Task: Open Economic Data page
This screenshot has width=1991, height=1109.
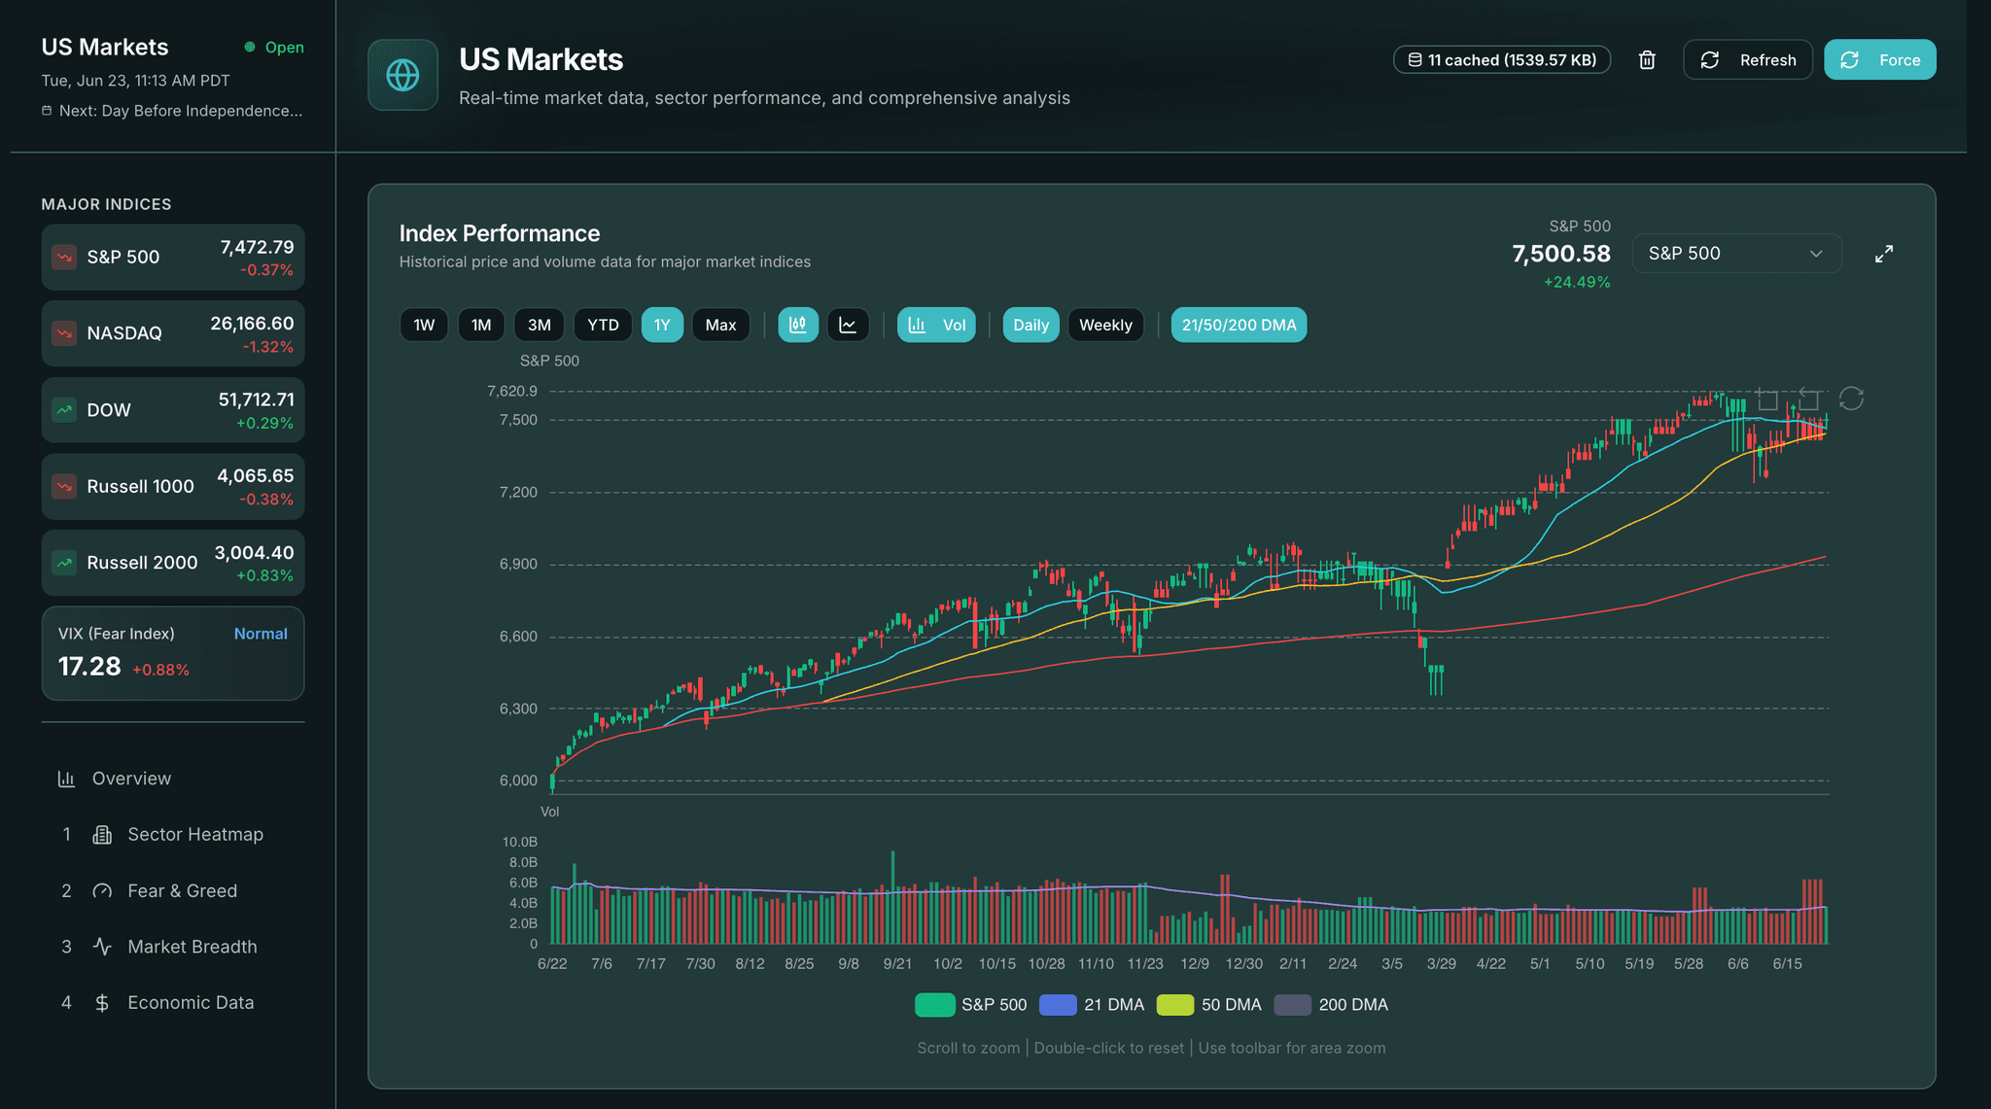Action: pyautogui.click(x=173, y=1003)
